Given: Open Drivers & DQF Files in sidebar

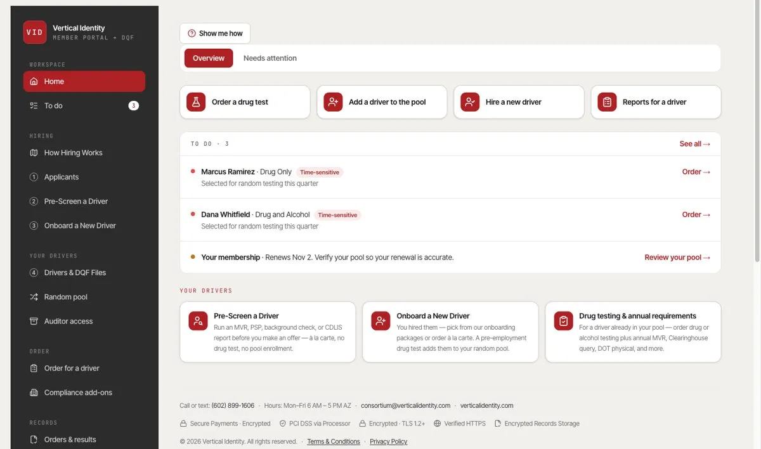Looking at the screenshot, I should (x=84, y=273).
